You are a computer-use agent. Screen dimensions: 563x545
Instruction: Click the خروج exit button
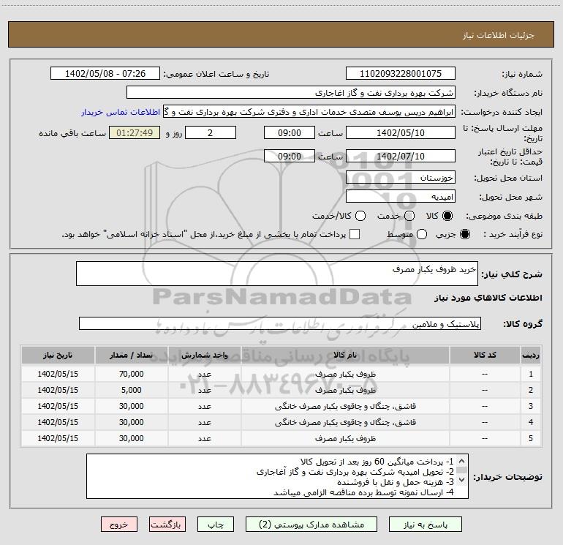click(119, 525)
